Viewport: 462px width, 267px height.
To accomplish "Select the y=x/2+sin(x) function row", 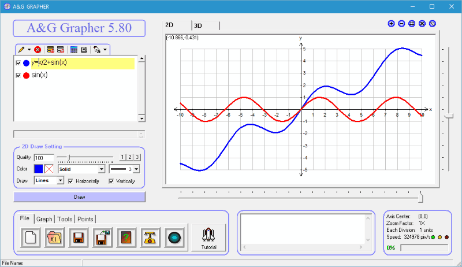I will tap(83, 63).
